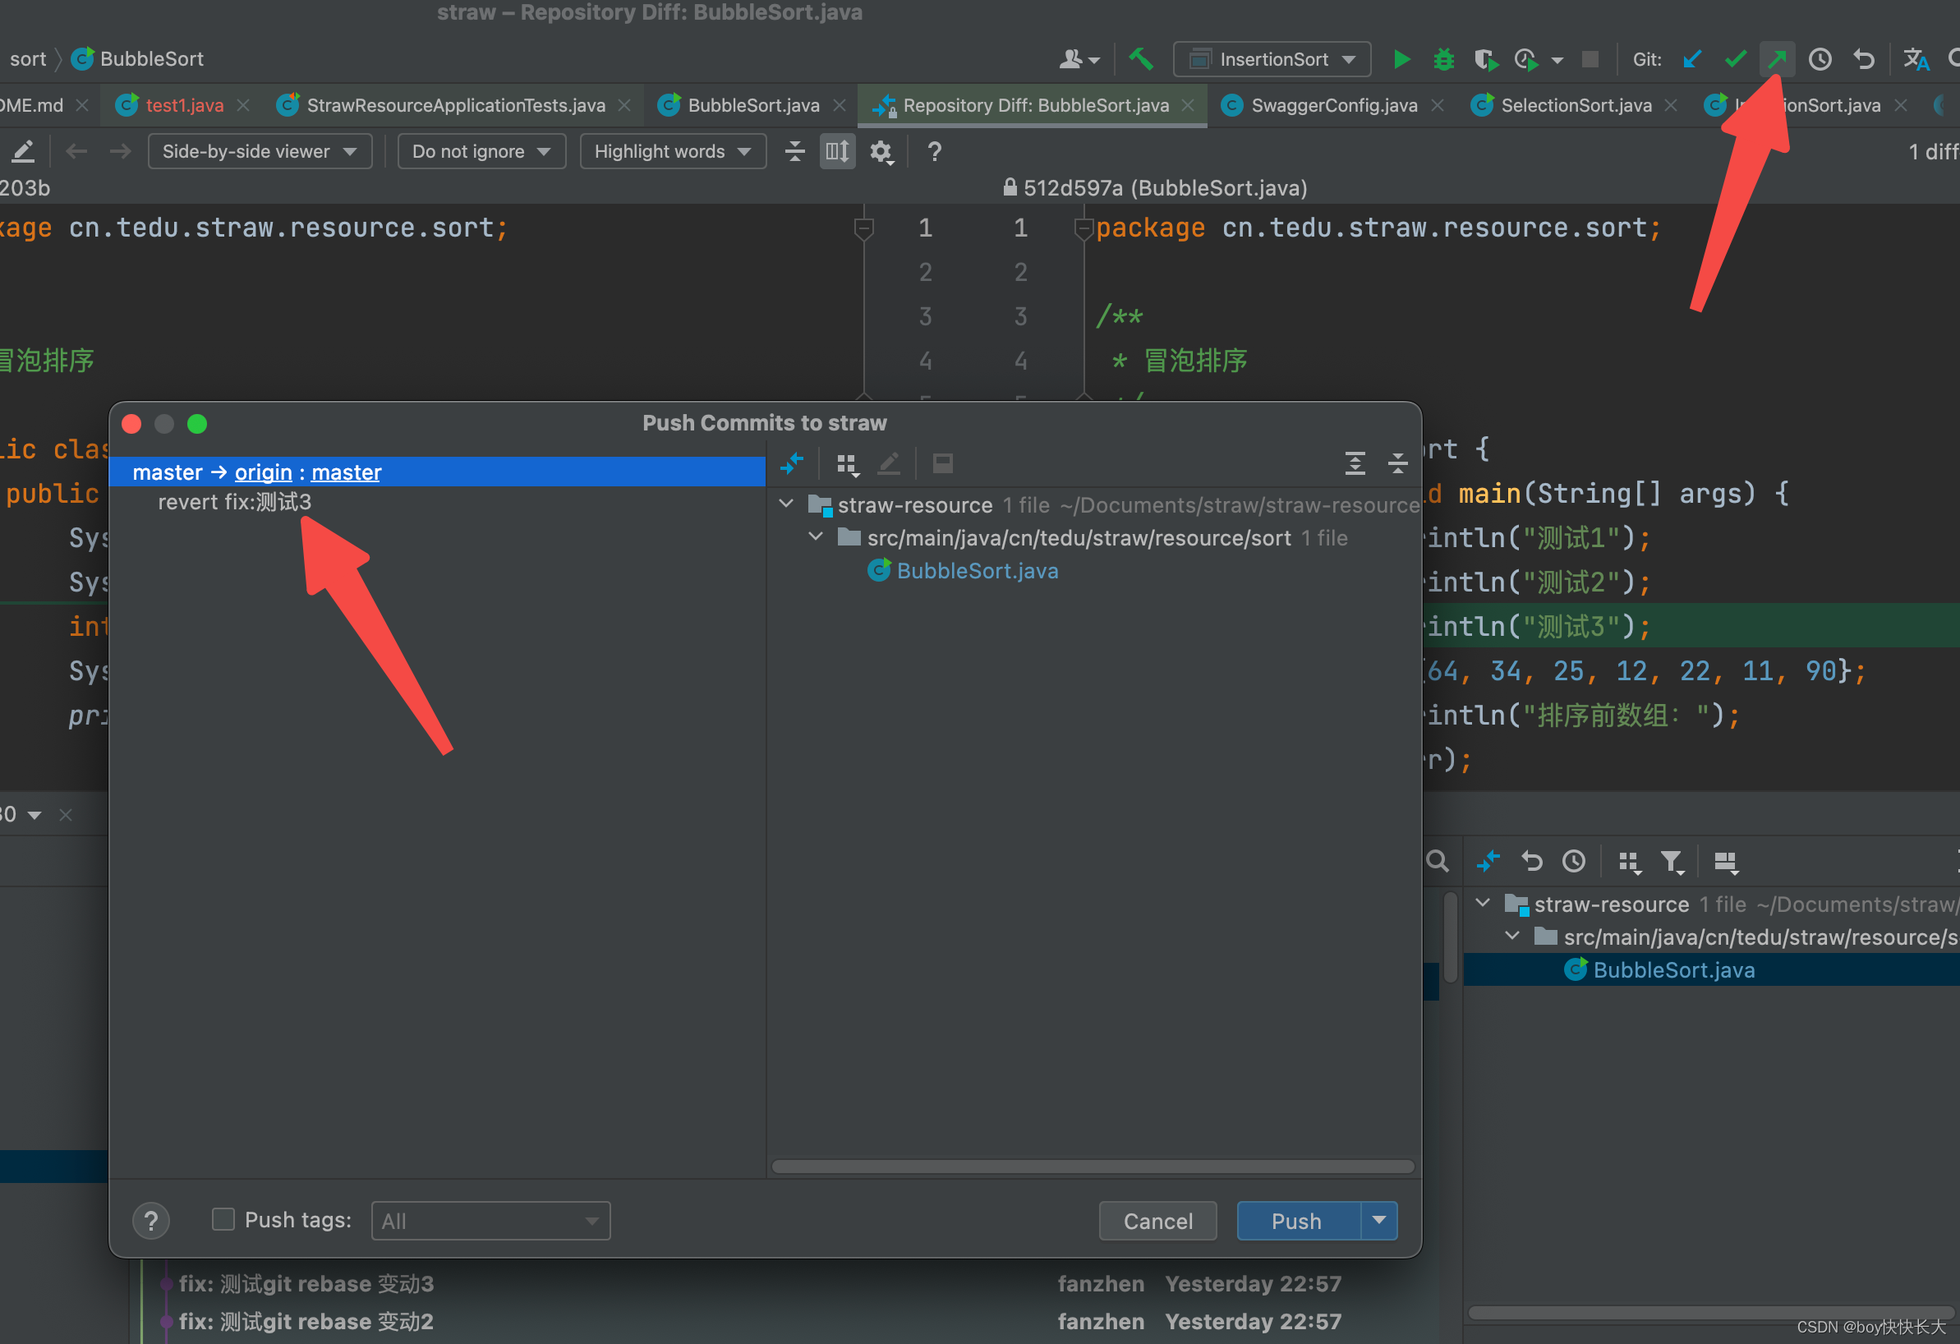Open the Push tags All dropdown
The width and height of the screenshot is (1960, 1344).
tap(490, 1220)
